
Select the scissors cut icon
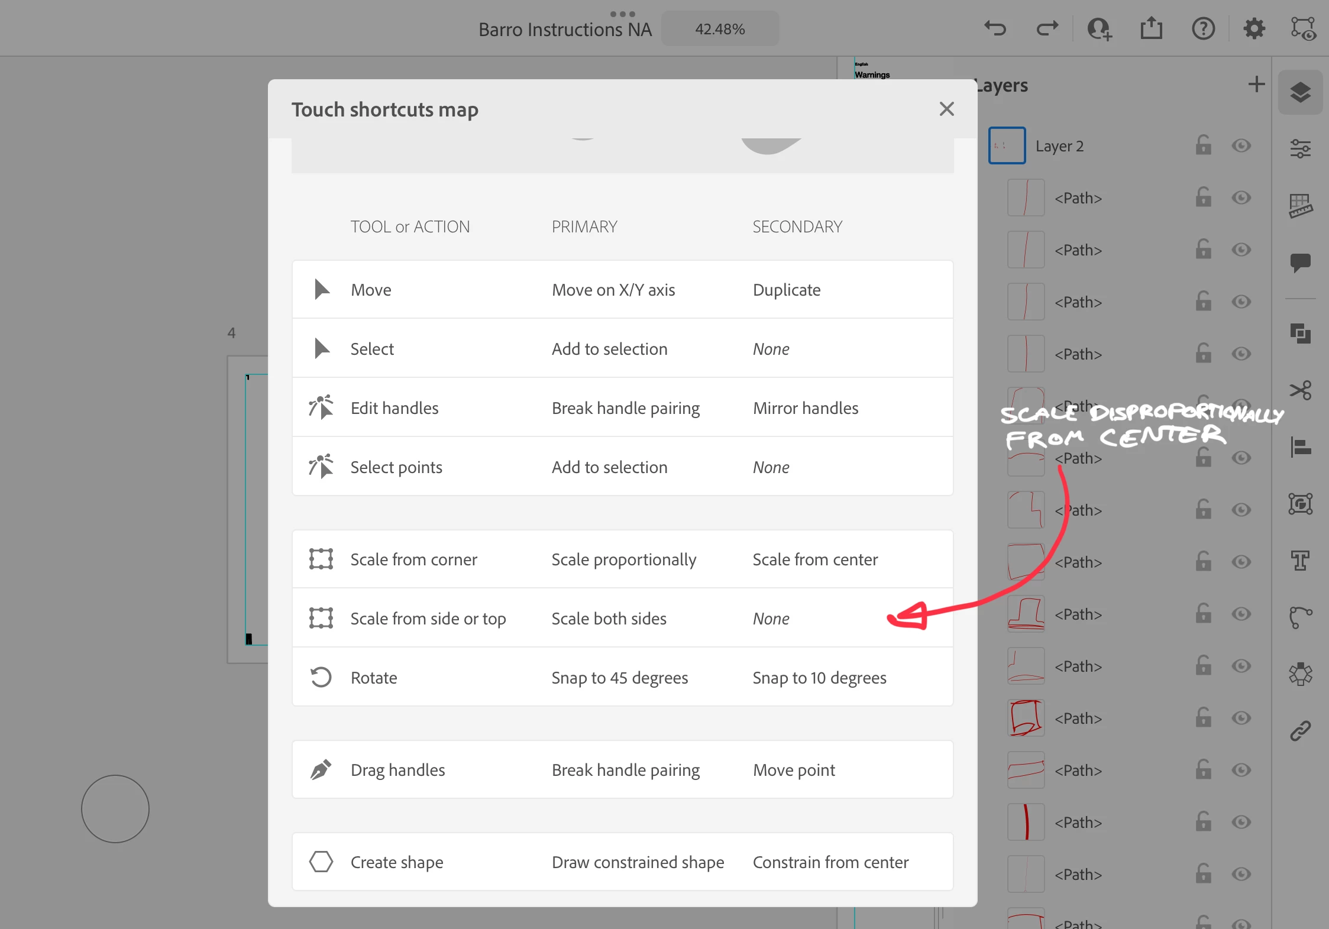[x=1300, y=390]
